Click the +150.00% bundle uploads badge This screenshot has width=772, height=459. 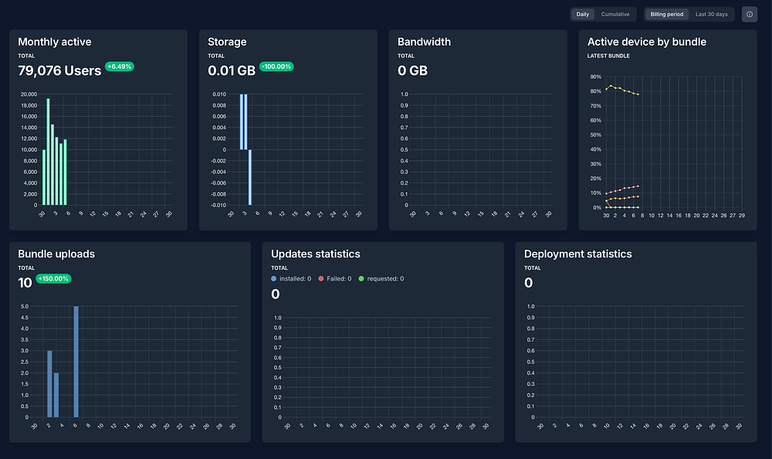(54, 278)
